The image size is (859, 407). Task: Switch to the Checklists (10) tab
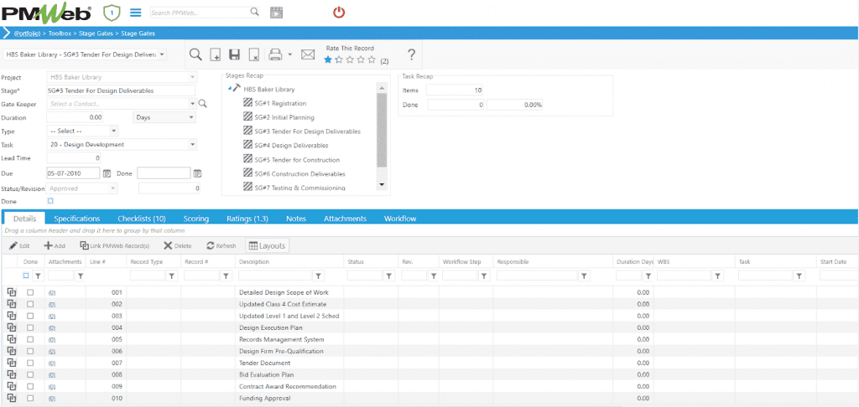click(x=141, y=219)
